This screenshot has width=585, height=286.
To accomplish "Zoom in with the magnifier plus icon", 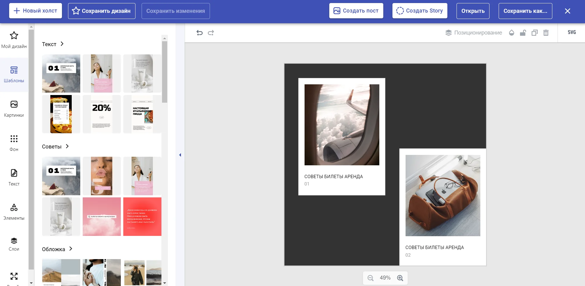I will [400, 278].
